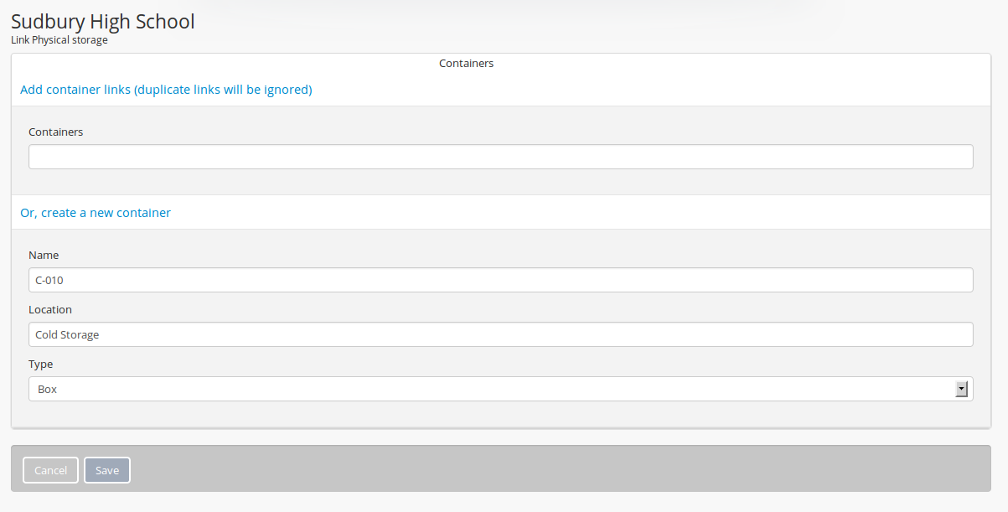Open the Type combo box showing Box
The image size is (1008, 512).
[500, 389]
